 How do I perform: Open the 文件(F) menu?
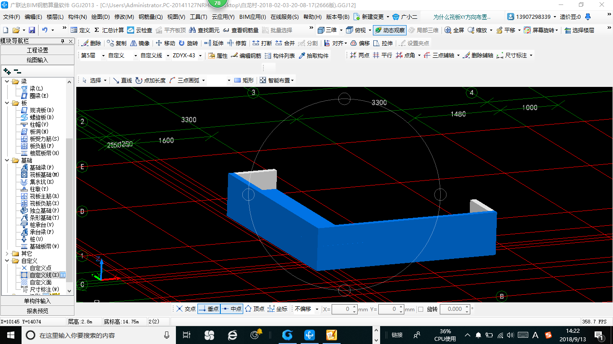12,17
